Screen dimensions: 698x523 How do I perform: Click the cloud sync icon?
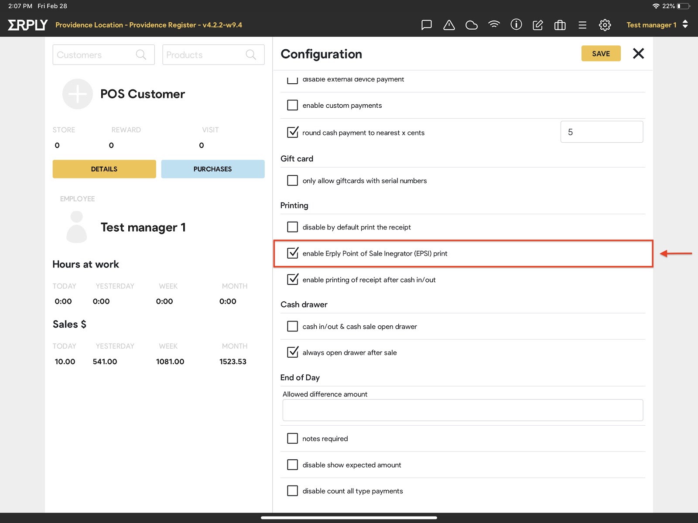[472, 25]
